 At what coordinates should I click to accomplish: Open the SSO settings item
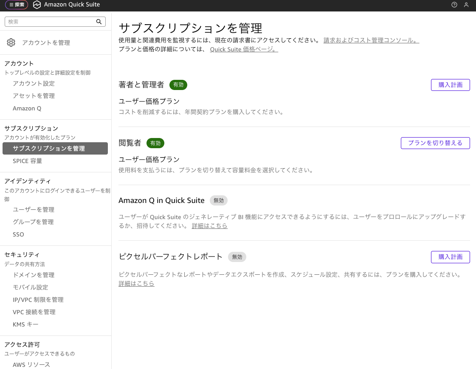coord(18,234)
